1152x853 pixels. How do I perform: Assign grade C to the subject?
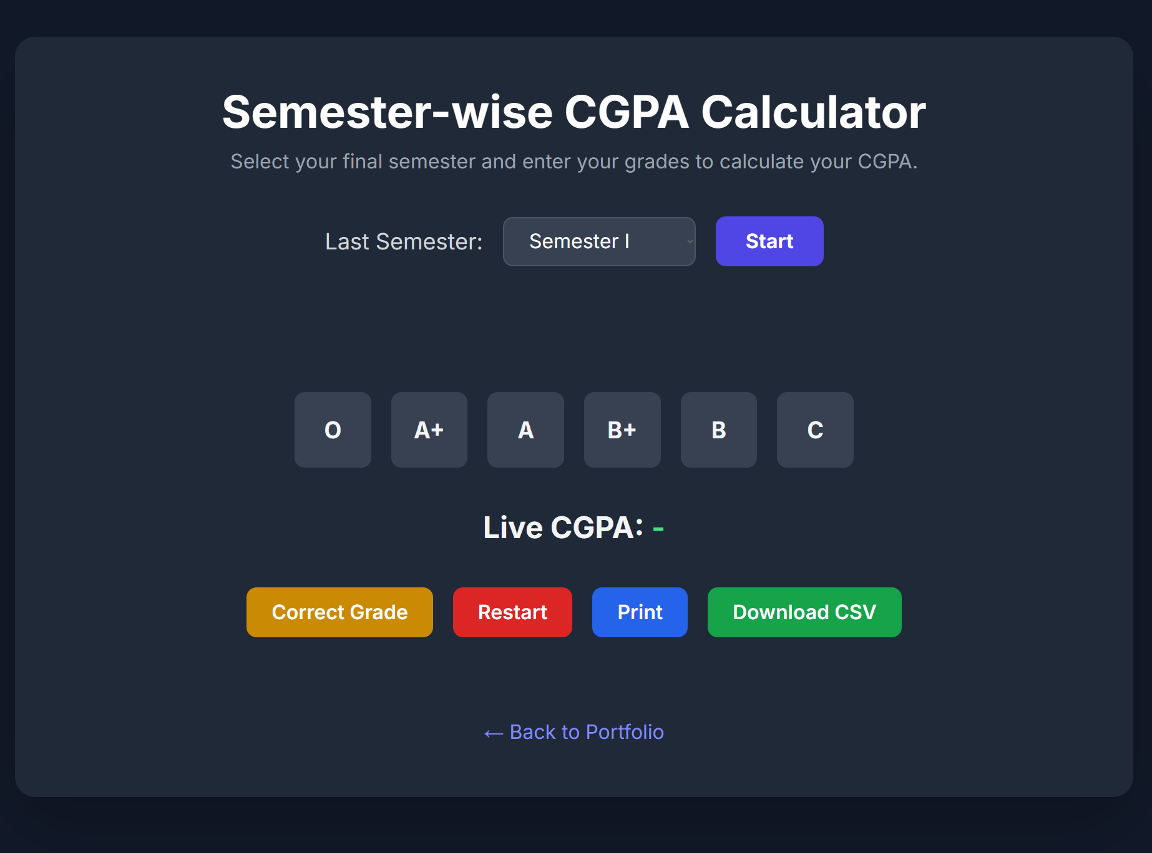814,430
